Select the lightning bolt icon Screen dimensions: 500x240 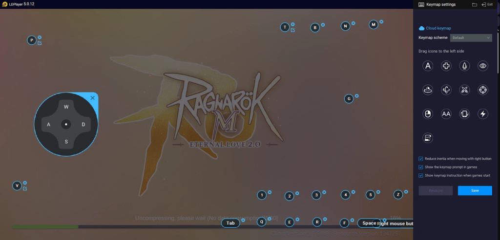482,114
